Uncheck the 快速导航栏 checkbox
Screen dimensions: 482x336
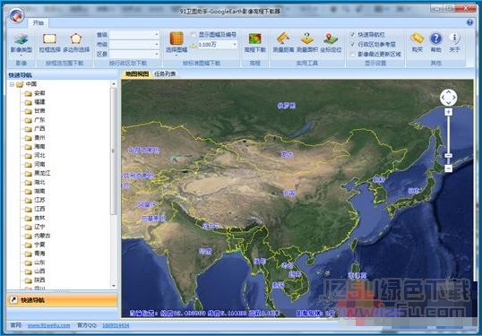point(353,34)
